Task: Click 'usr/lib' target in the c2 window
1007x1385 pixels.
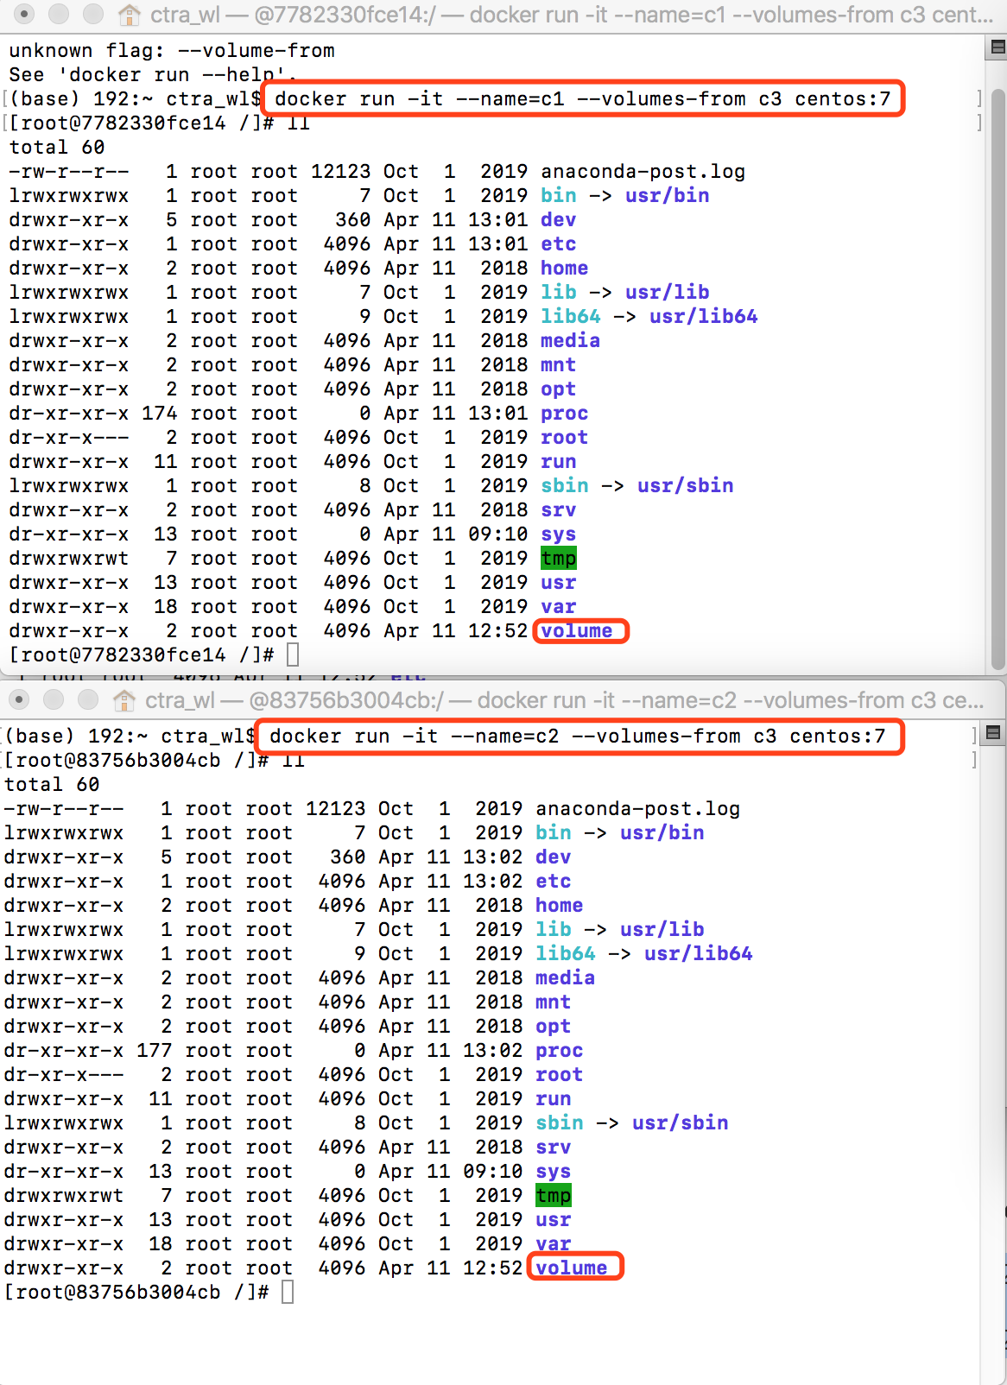Action: click(662, 930)
